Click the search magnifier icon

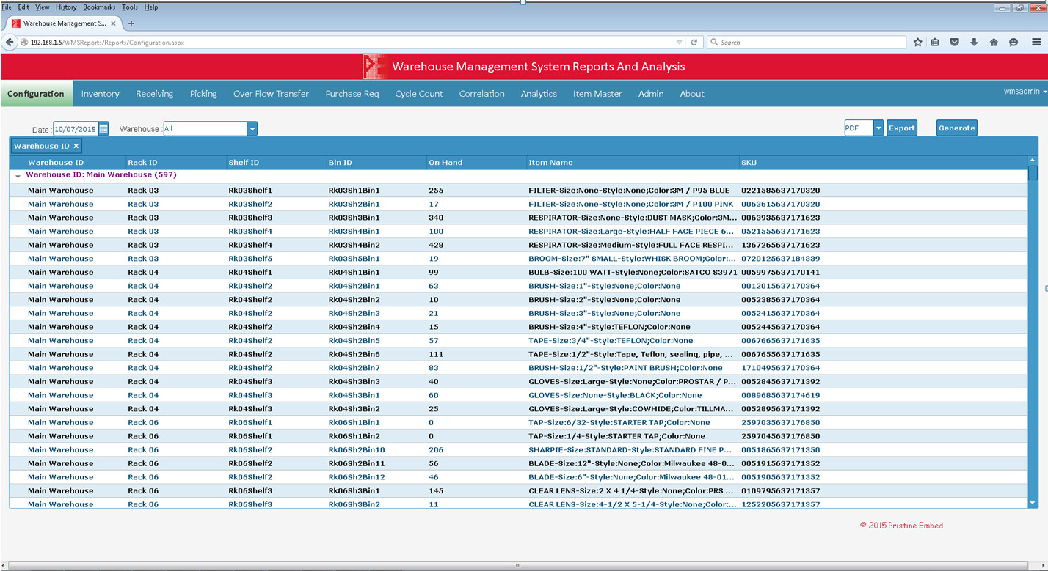click(x=714, y=43)
